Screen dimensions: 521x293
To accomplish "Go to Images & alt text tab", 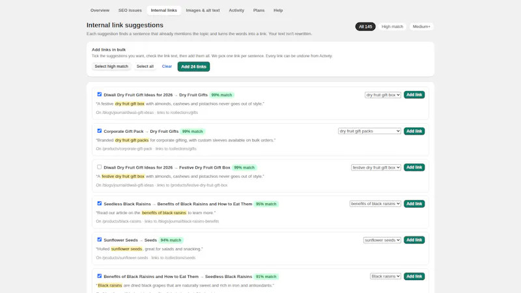I will [203, 10].
